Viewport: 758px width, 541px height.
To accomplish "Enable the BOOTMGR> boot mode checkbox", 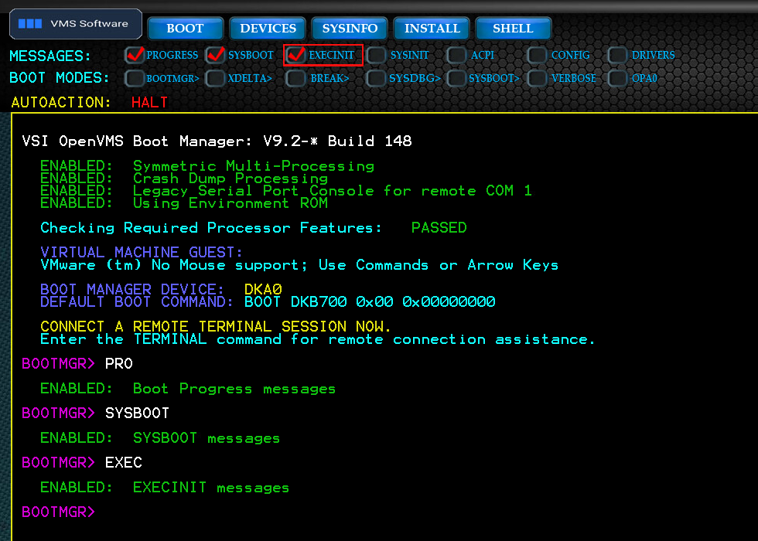I will [135, 78].
